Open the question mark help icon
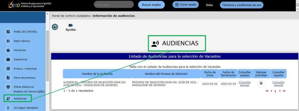The width and height of the screenshot is (299, 111). [x=55, y=27]
